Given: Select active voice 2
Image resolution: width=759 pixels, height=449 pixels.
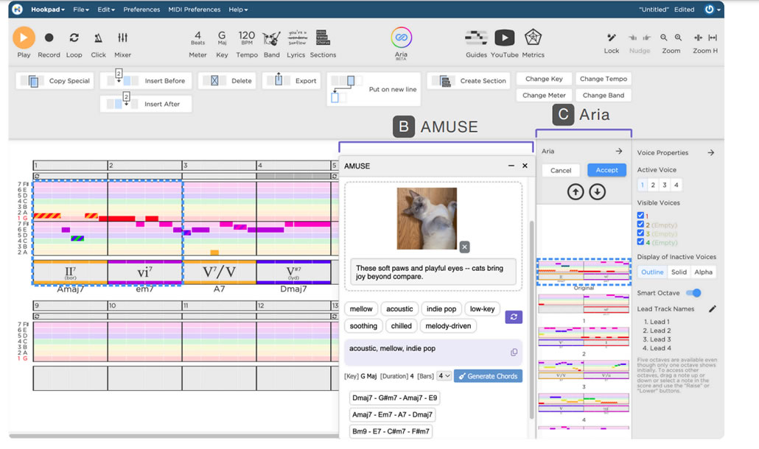Looking at the screenshot, I should pos(653,185).
